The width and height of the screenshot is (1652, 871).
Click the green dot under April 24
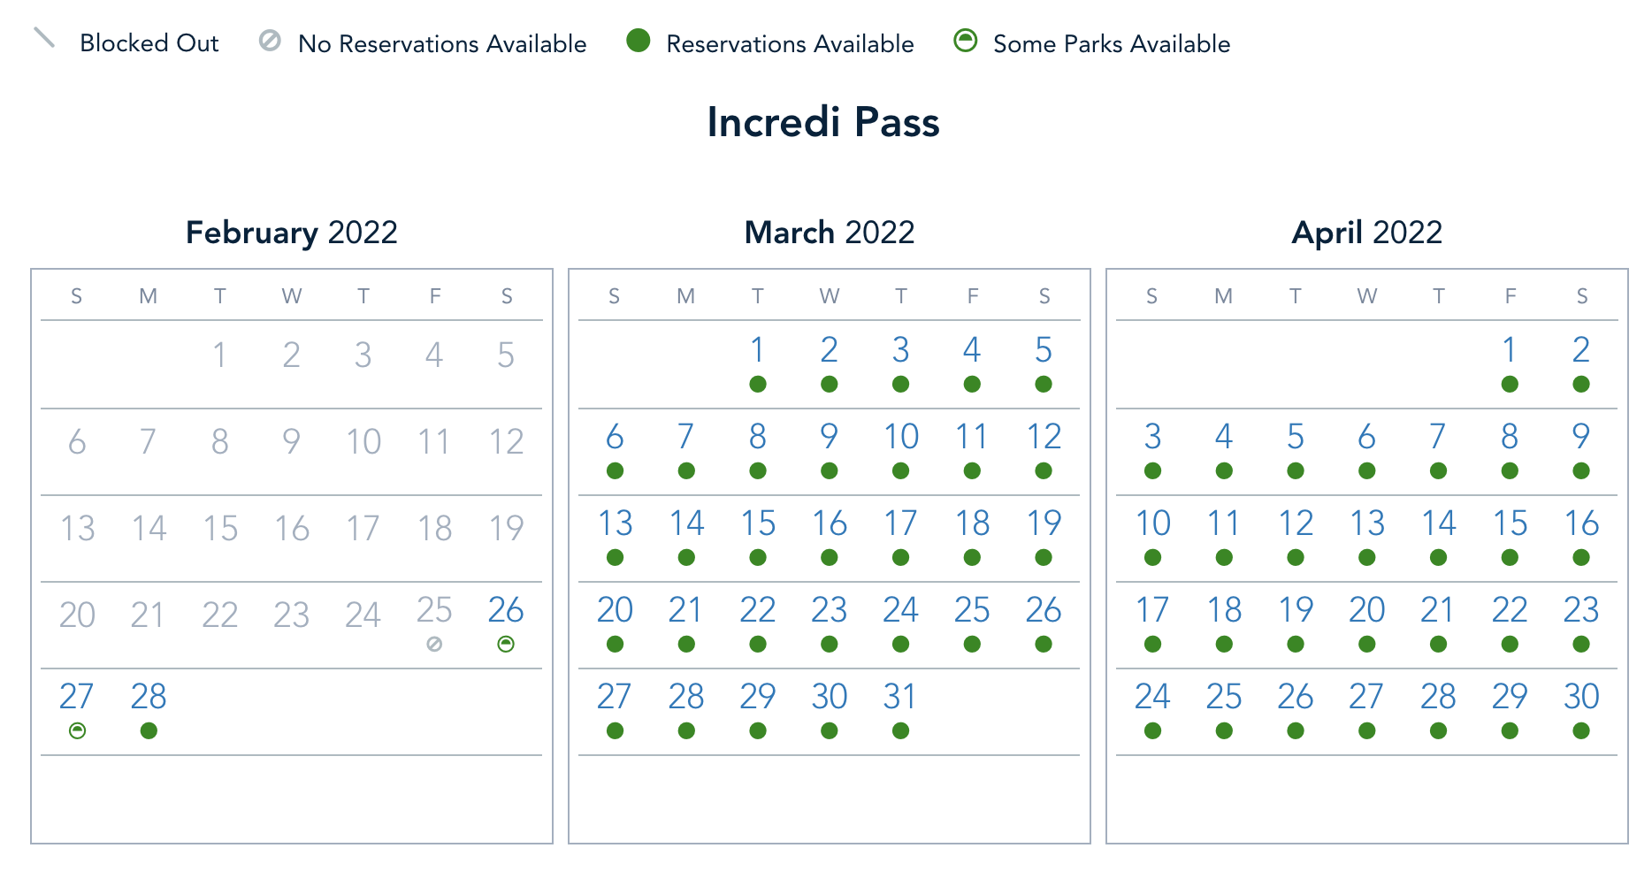tap(1152, 731)
